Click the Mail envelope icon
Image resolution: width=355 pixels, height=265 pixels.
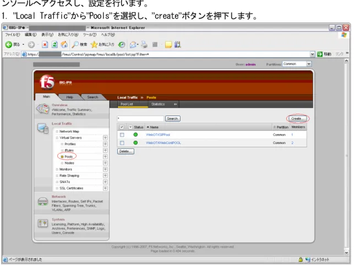pos(133,45)
